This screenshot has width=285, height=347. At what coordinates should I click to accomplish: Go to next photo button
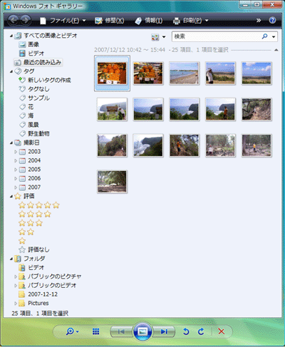(x=164, y=331)
